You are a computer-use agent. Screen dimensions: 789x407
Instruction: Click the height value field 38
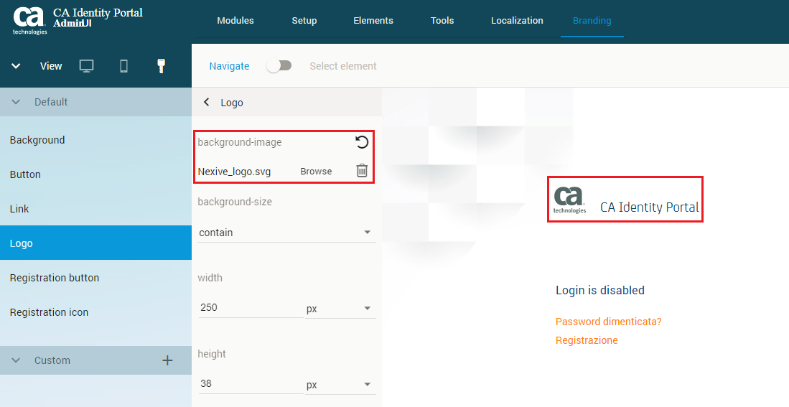point(251,384)
